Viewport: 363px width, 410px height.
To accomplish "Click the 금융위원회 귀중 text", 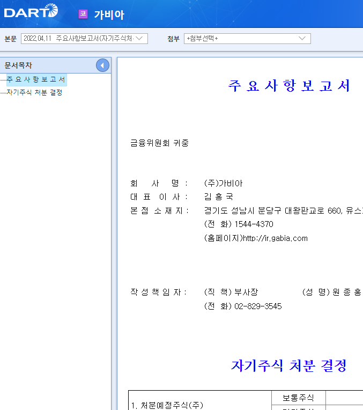I will click(x=159, y=143).
